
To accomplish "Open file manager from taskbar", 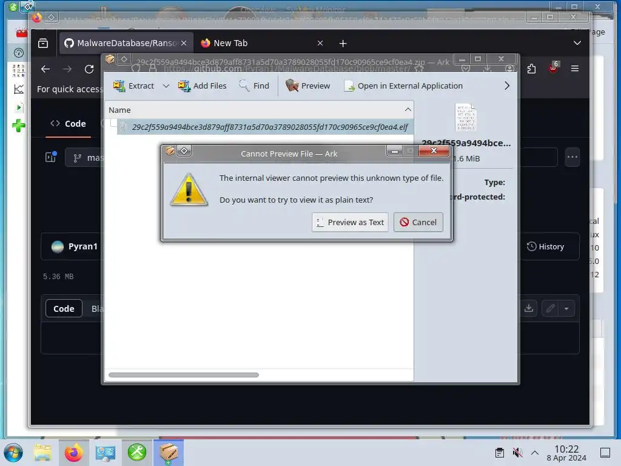I will pos(42,453).
